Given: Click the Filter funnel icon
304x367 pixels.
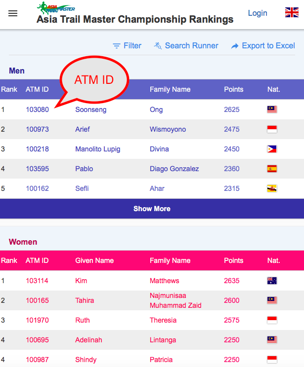Looking at the screenshot, I should tap(117, 46).
